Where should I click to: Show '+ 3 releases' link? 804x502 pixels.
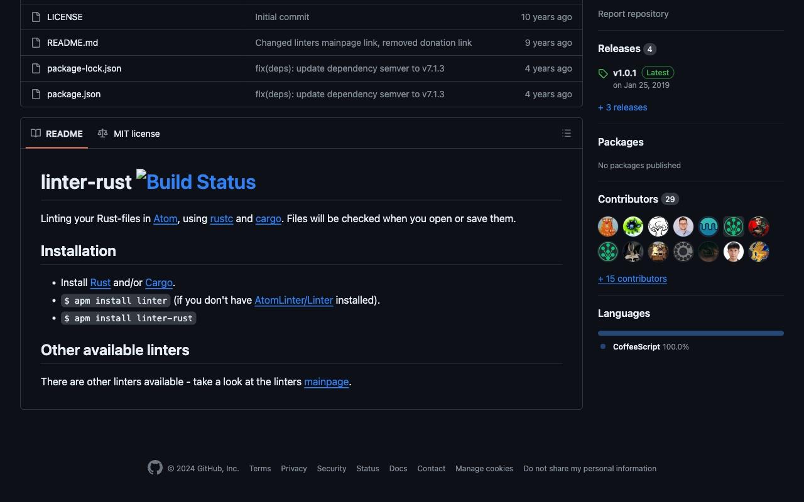pyautogui.click(x=622, y=107)
